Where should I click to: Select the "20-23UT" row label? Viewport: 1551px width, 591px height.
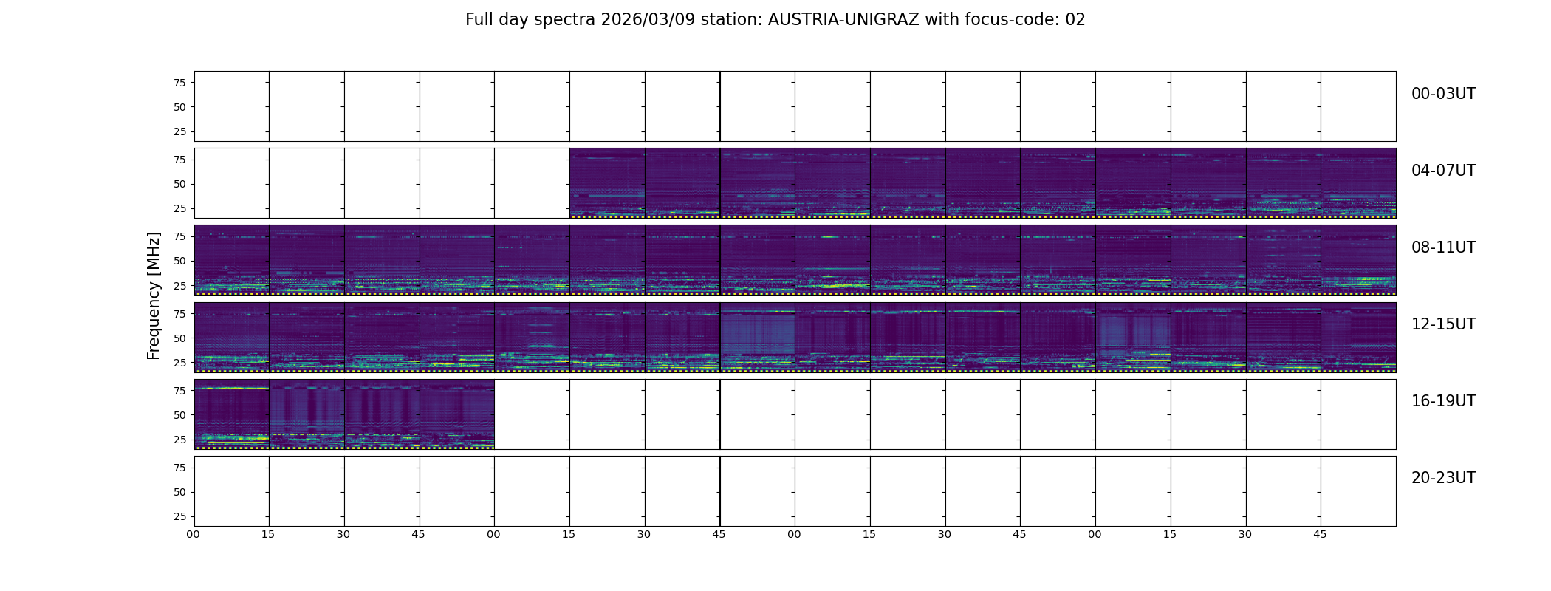coord(1443,478)
